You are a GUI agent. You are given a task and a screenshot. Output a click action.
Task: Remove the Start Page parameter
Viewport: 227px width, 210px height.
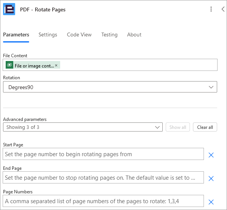tap(211, 155)
